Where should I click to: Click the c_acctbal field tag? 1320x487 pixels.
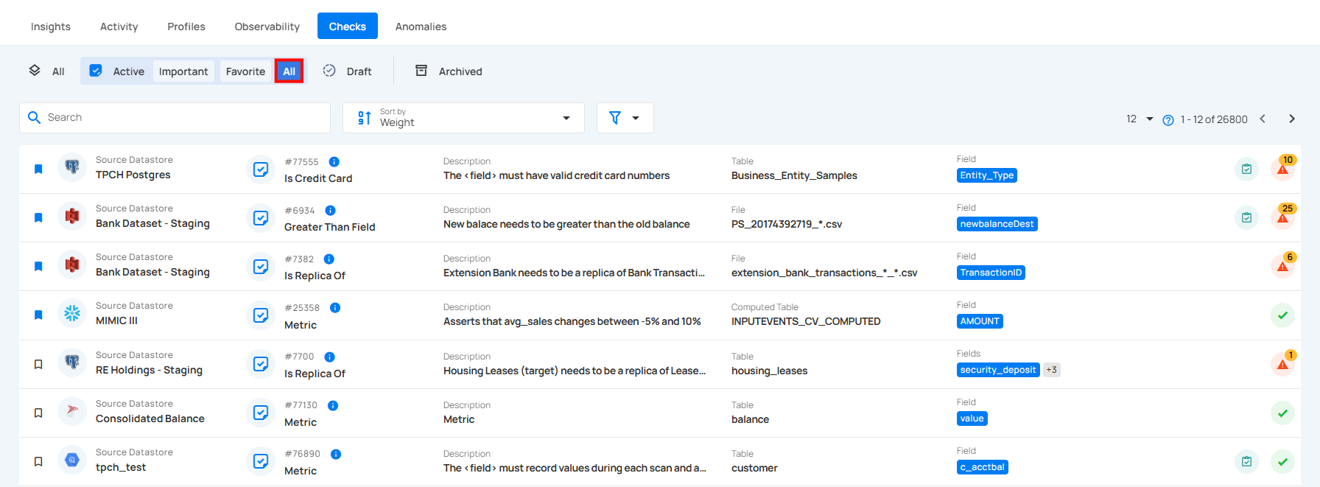point(983,467)
